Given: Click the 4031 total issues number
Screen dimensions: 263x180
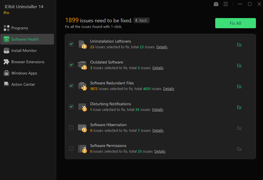Looking at the screenshot, I should (x=147, y=89).
